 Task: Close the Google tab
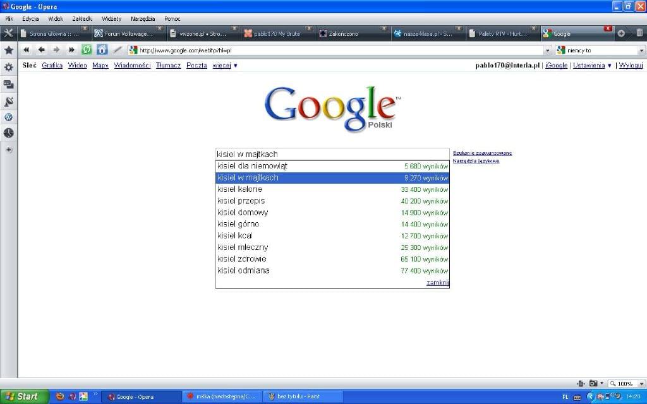click(608, 28)
